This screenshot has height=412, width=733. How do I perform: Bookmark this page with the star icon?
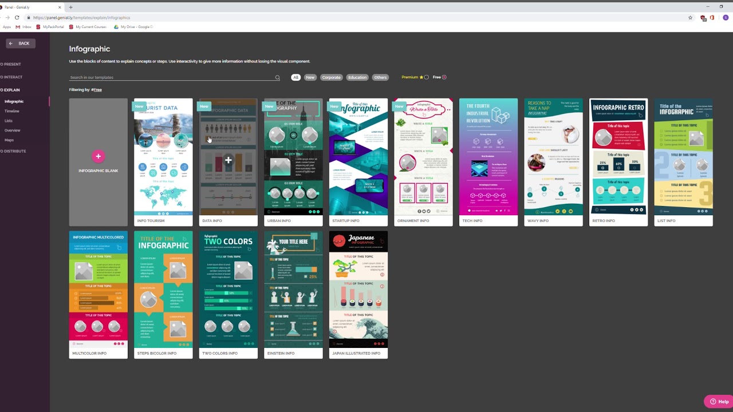(690, 18)
